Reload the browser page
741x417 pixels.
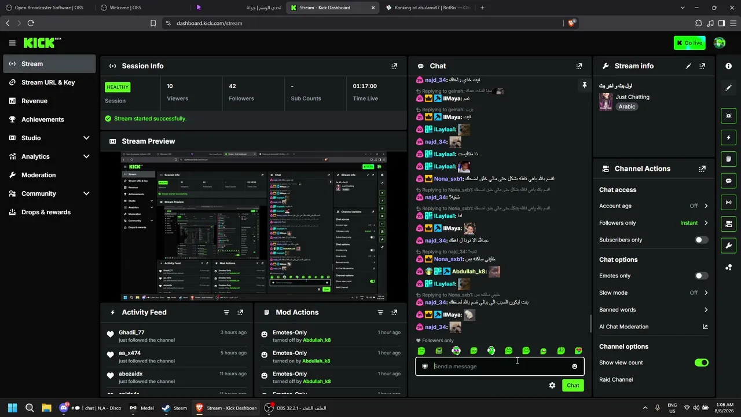(x=31, y=23)
